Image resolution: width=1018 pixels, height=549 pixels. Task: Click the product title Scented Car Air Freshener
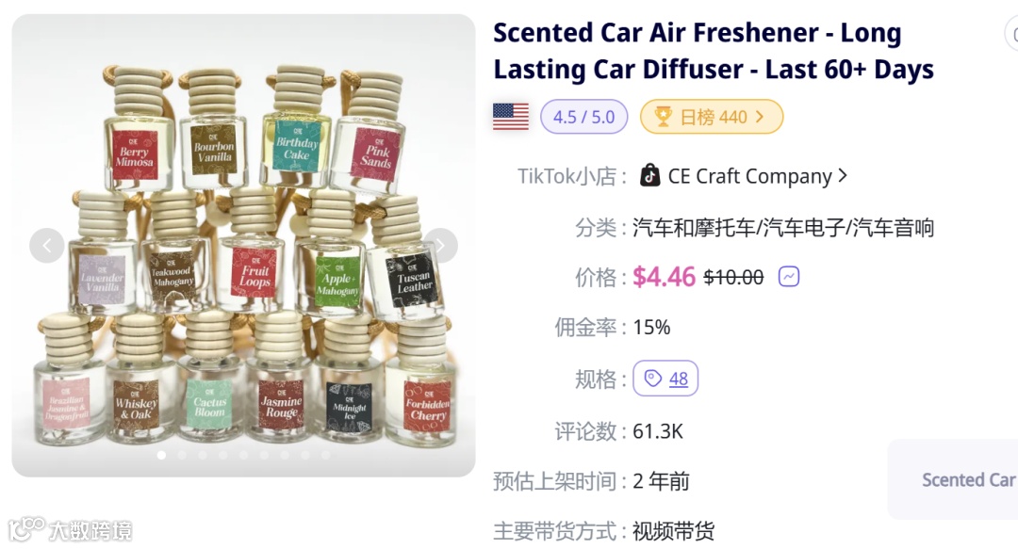tap(714, 51)
